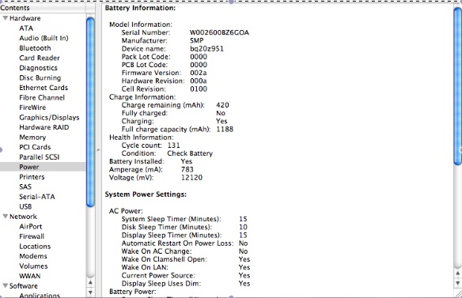Click the Voltage value 12120
462x298 pixels.
point(191,178)
